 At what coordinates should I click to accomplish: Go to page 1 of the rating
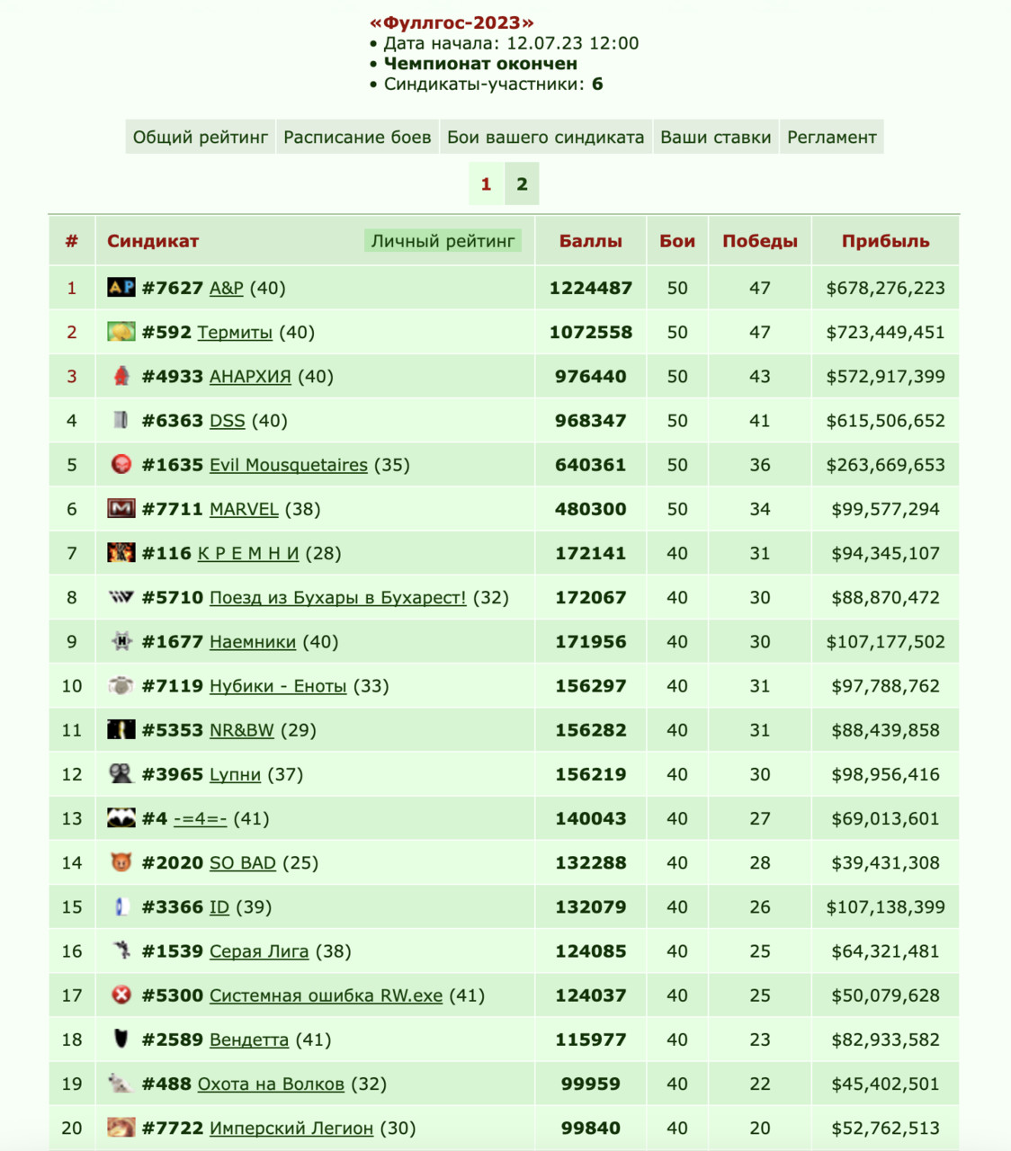(x=486, y=184)
